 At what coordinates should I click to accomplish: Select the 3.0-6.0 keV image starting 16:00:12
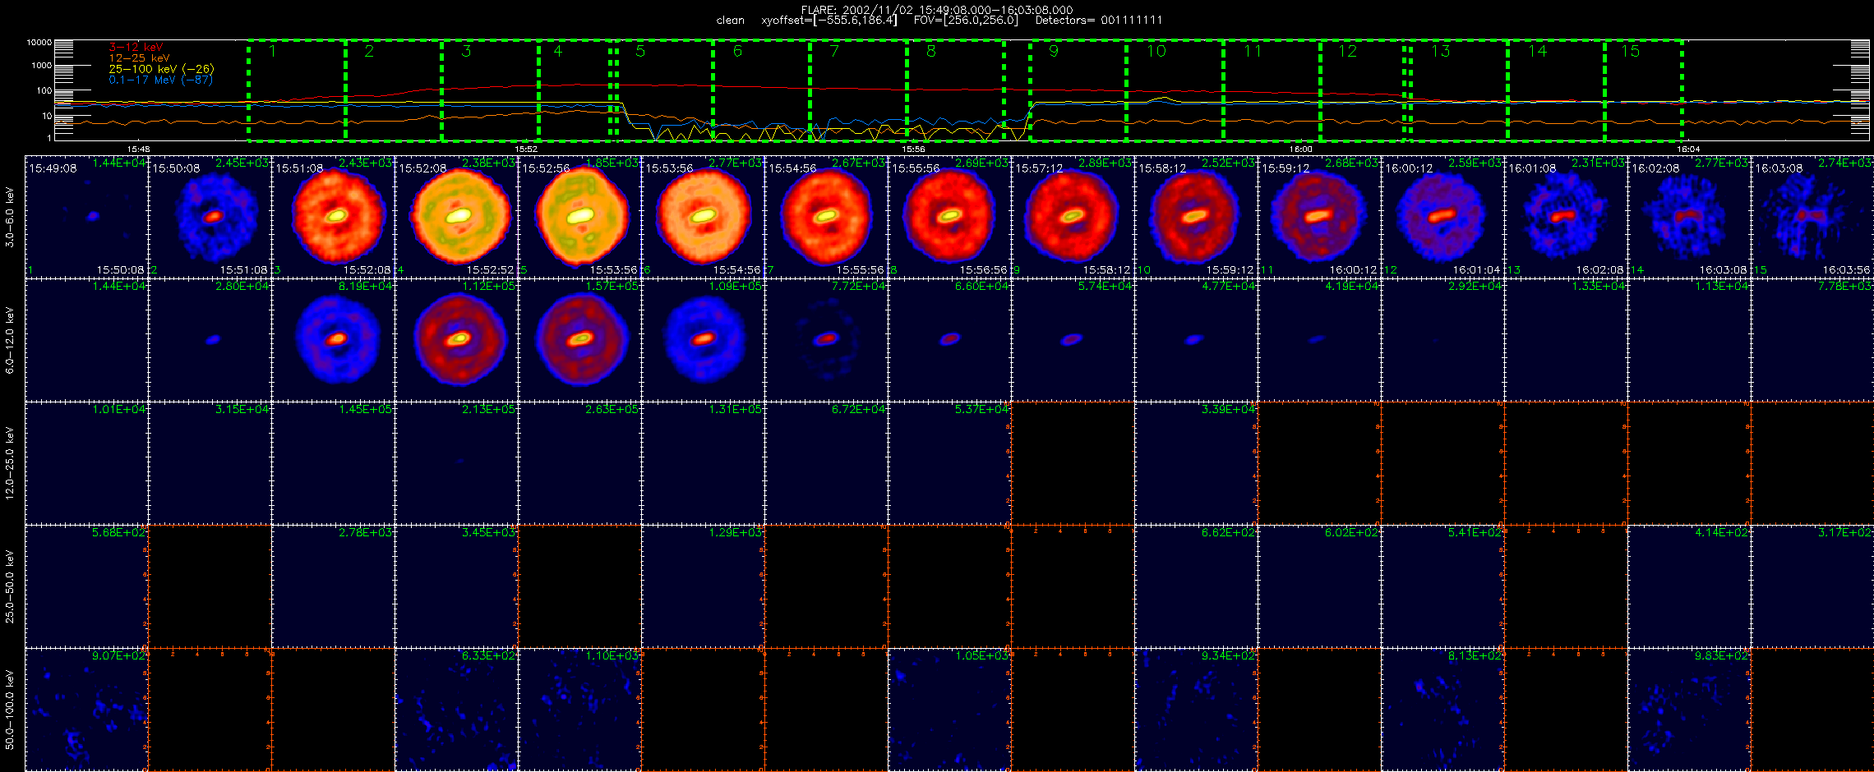click(1442, 217)
